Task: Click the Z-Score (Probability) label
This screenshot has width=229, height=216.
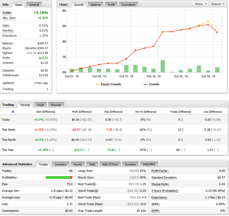Action: coord(165,191)
